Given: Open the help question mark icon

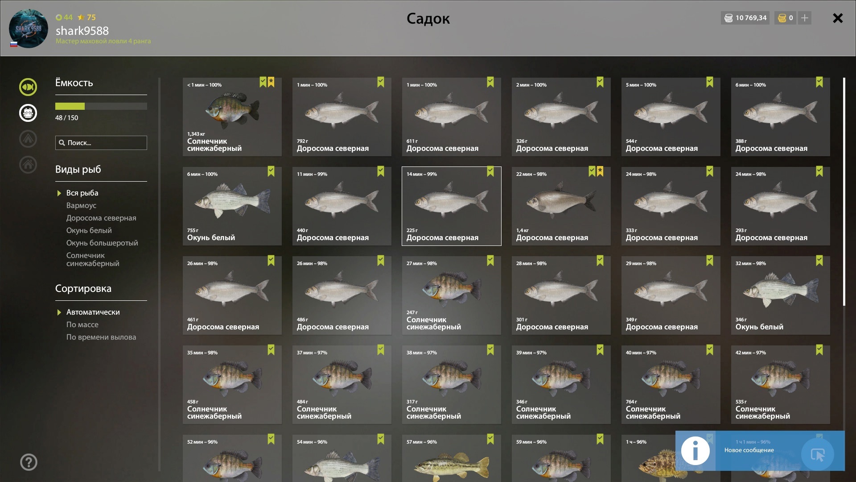Looking at the screenshot, I should coord(29,462).
